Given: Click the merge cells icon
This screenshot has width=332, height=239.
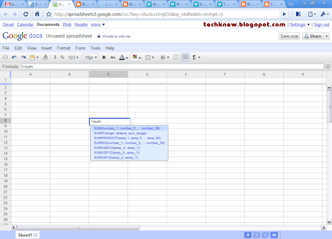Looking at the screenshot, I should (x=176, y=57).
